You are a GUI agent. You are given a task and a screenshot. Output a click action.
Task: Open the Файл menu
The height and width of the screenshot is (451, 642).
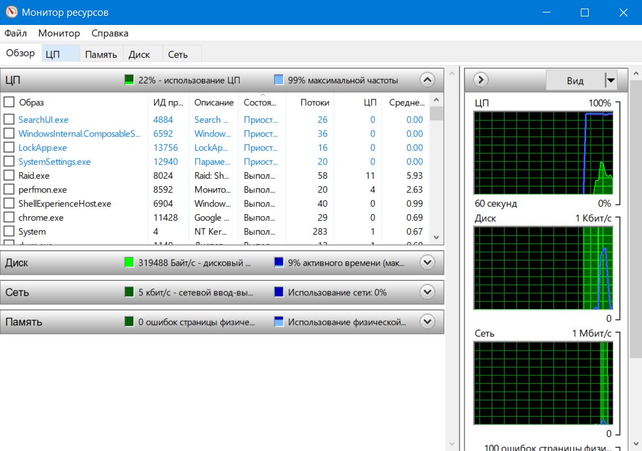16,33
